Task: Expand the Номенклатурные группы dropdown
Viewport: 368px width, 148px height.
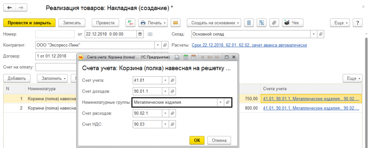Action: click(220, 102)
